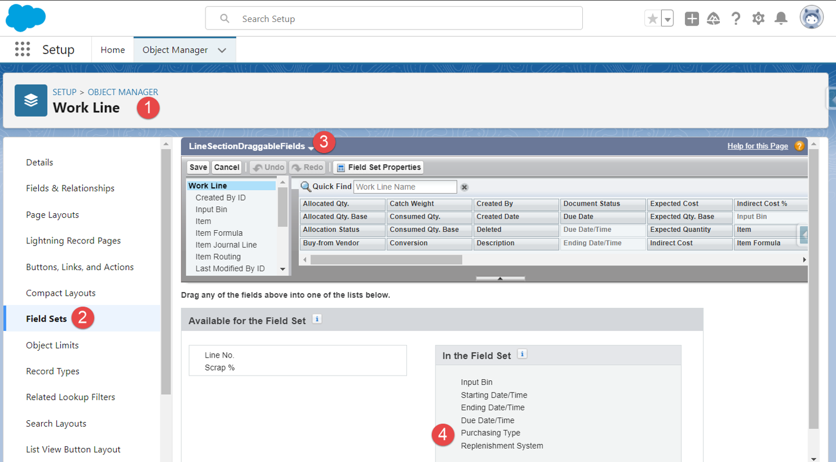The image size is (836, 462).
Task: Select the Catch Weight field tile
Action: pyautogui.click(x=429, y=204)
